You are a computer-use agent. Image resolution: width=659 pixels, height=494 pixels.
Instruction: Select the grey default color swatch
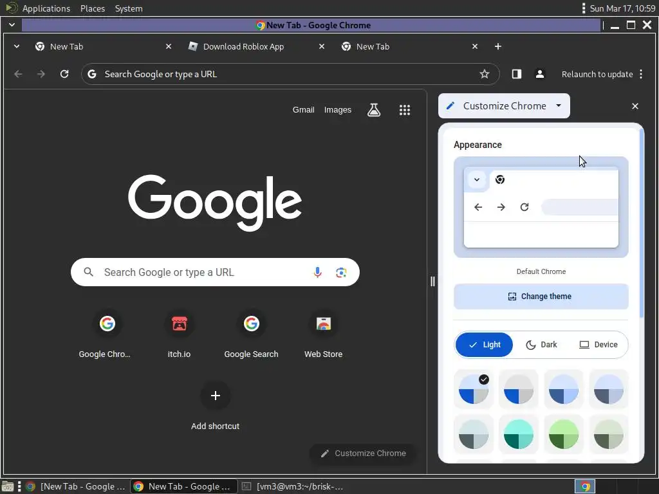tap(519, 389)
